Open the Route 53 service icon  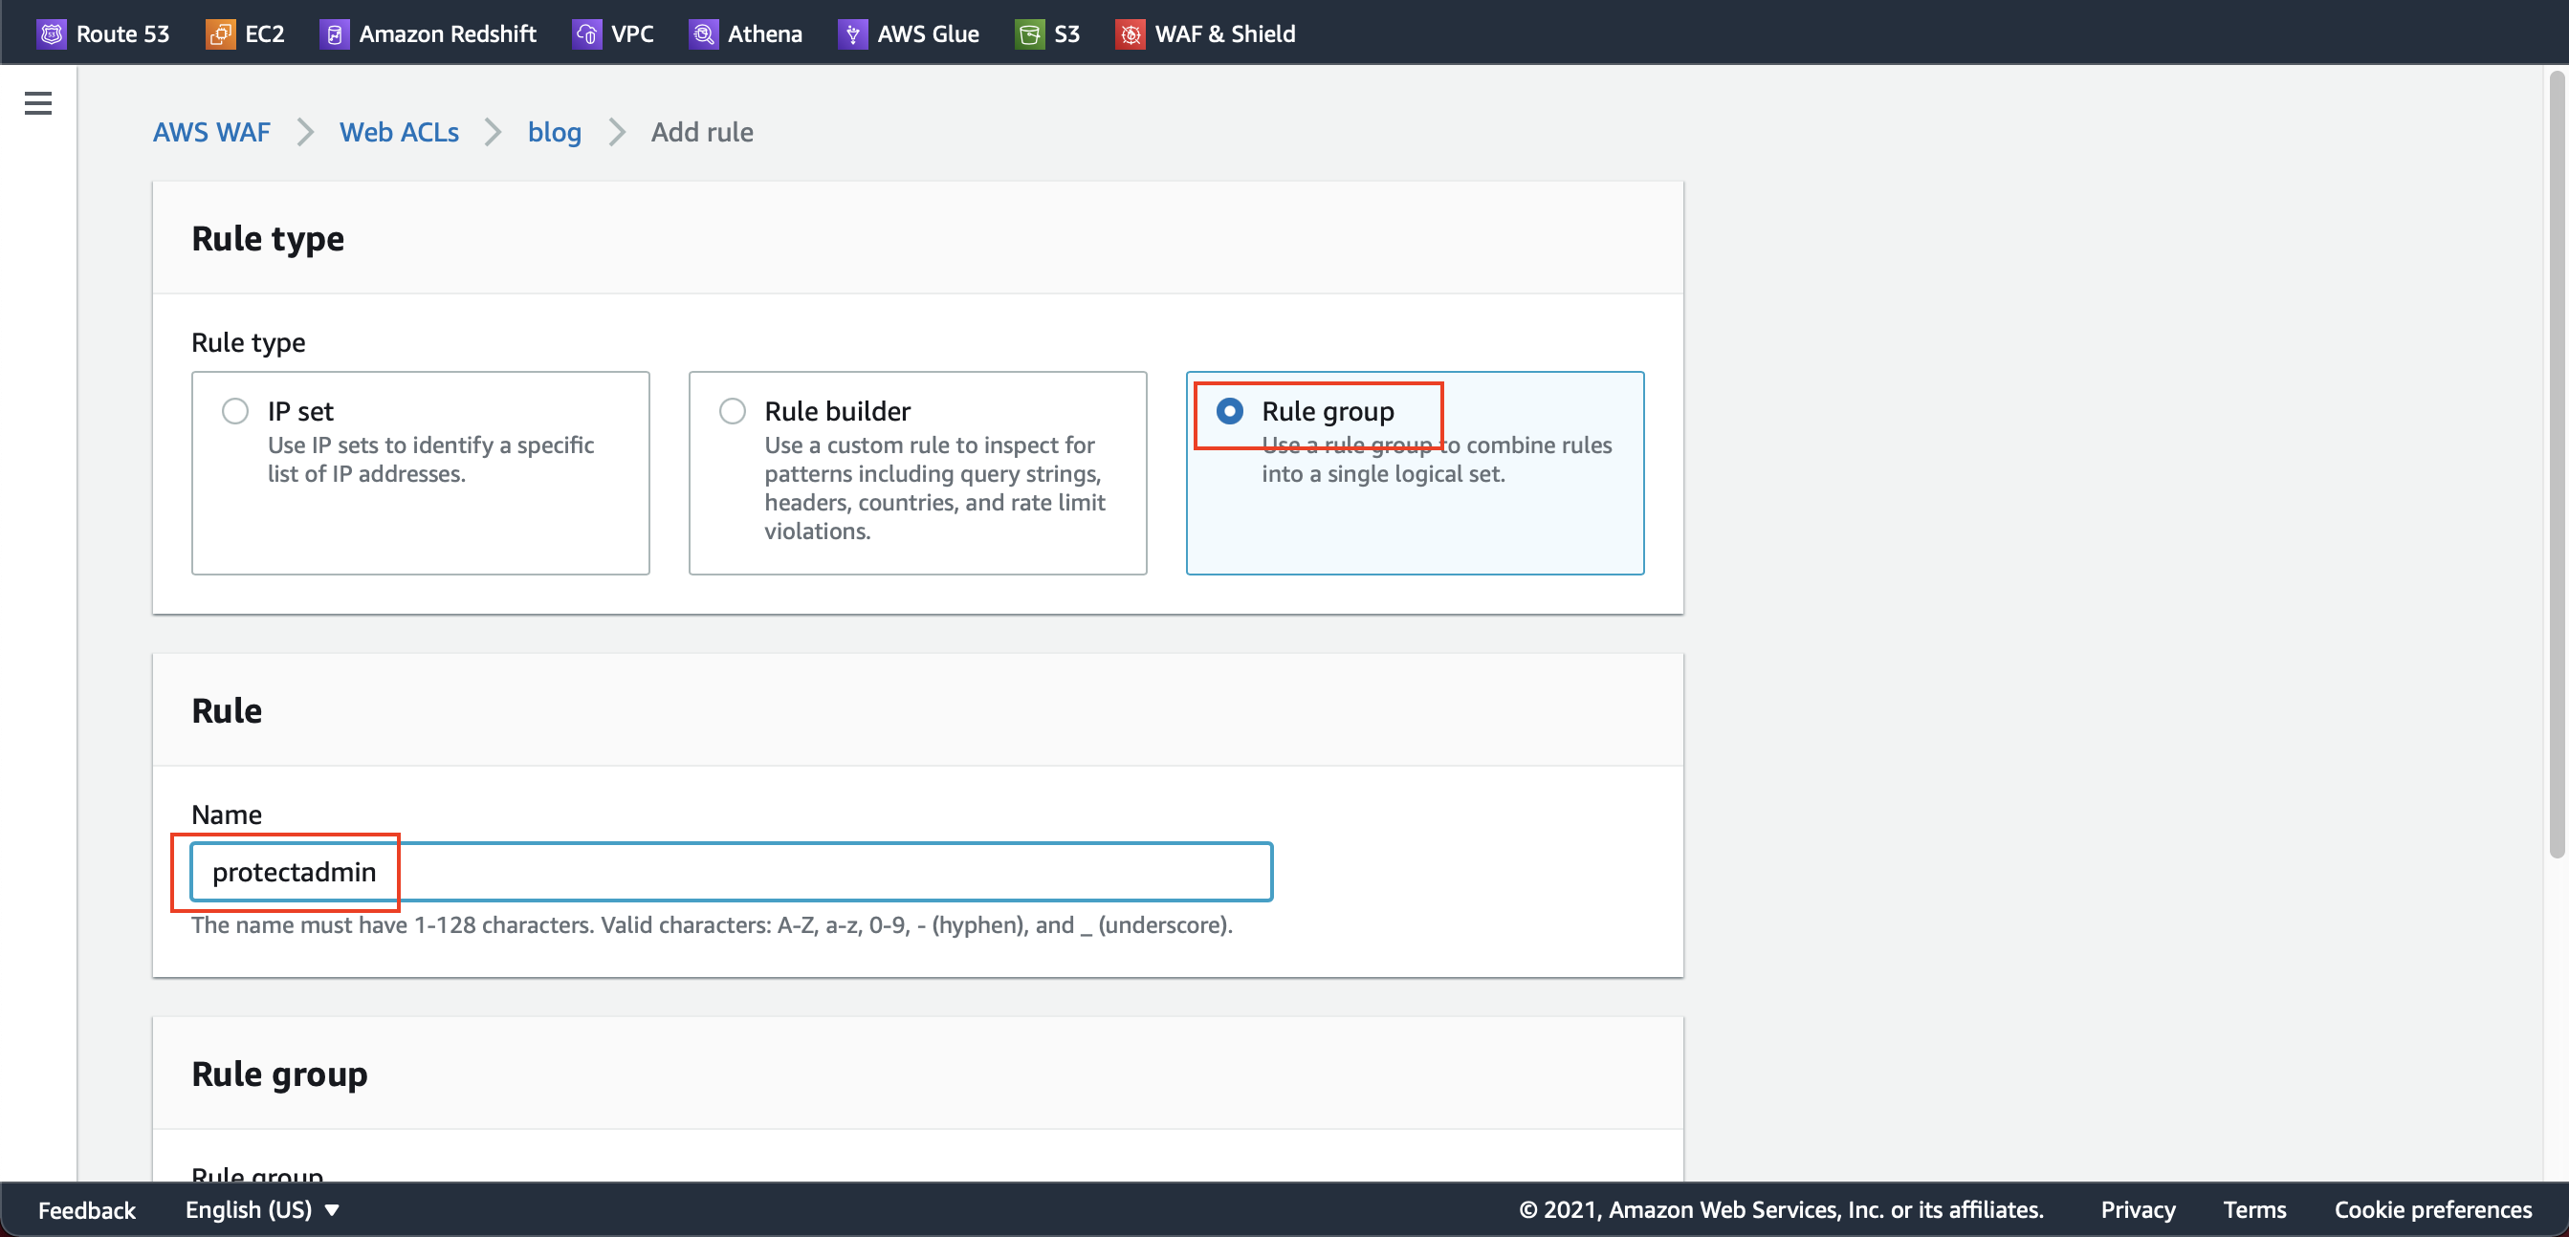pos(51,33)
